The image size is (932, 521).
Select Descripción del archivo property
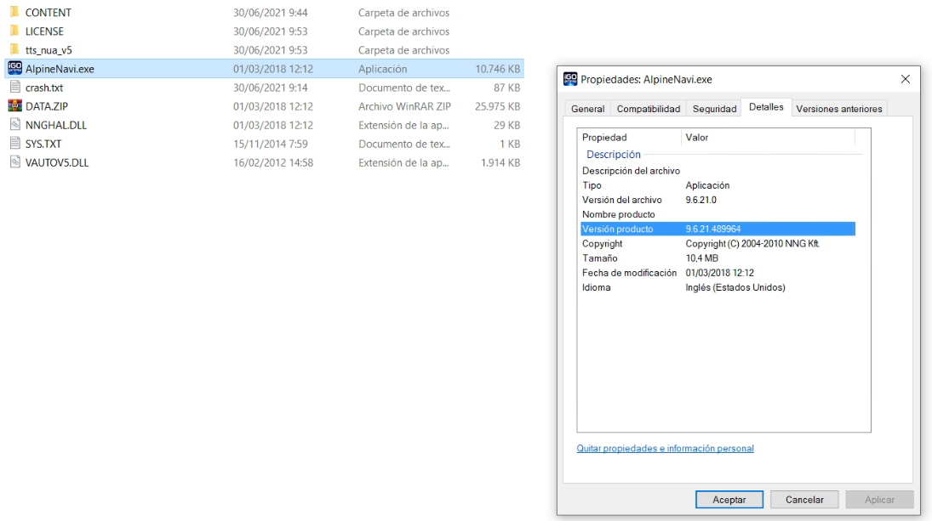coord(631,171)
